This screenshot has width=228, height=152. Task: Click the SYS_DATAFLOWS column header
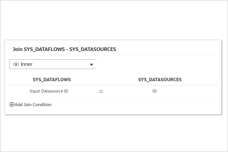(x=52, y=79)
